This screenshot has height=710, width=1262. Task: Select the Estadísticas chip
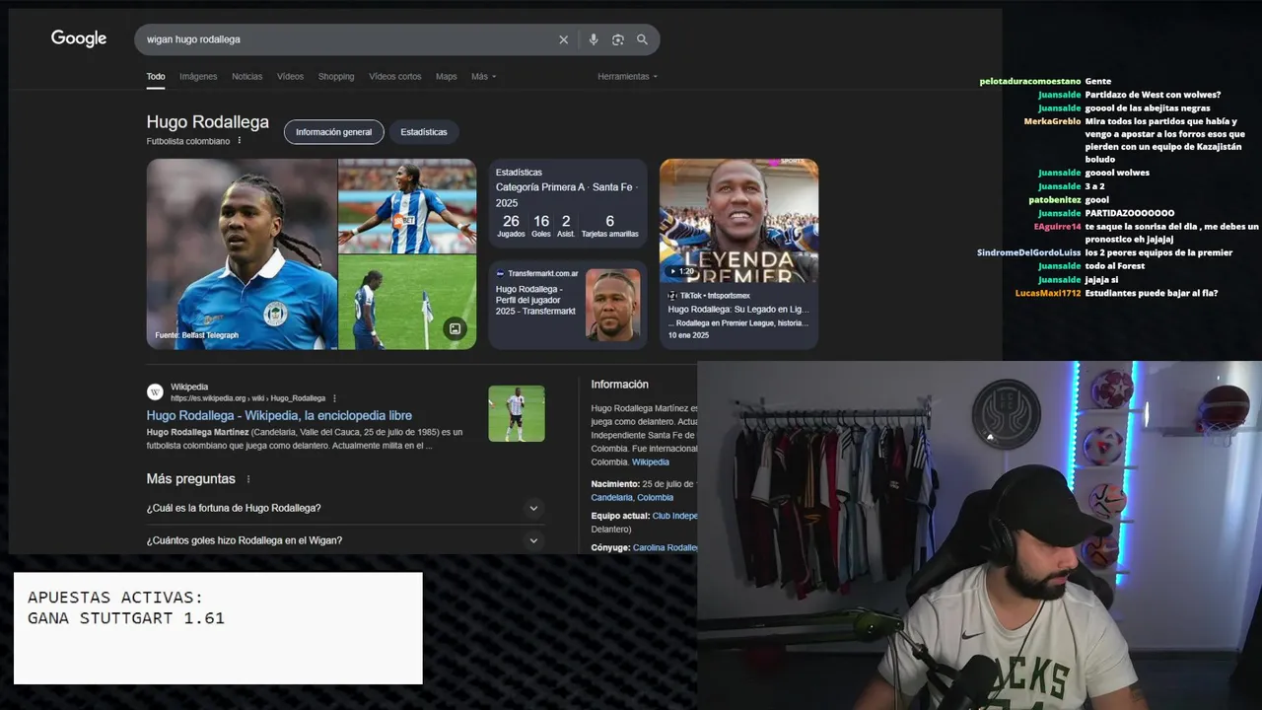tap(424, 132)
